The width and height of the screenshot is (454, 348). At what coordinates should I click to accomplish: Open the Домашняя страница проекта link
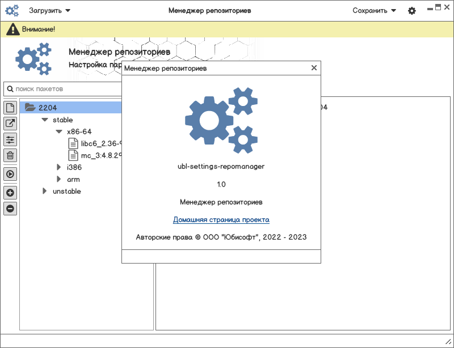[x=221, y=220]
